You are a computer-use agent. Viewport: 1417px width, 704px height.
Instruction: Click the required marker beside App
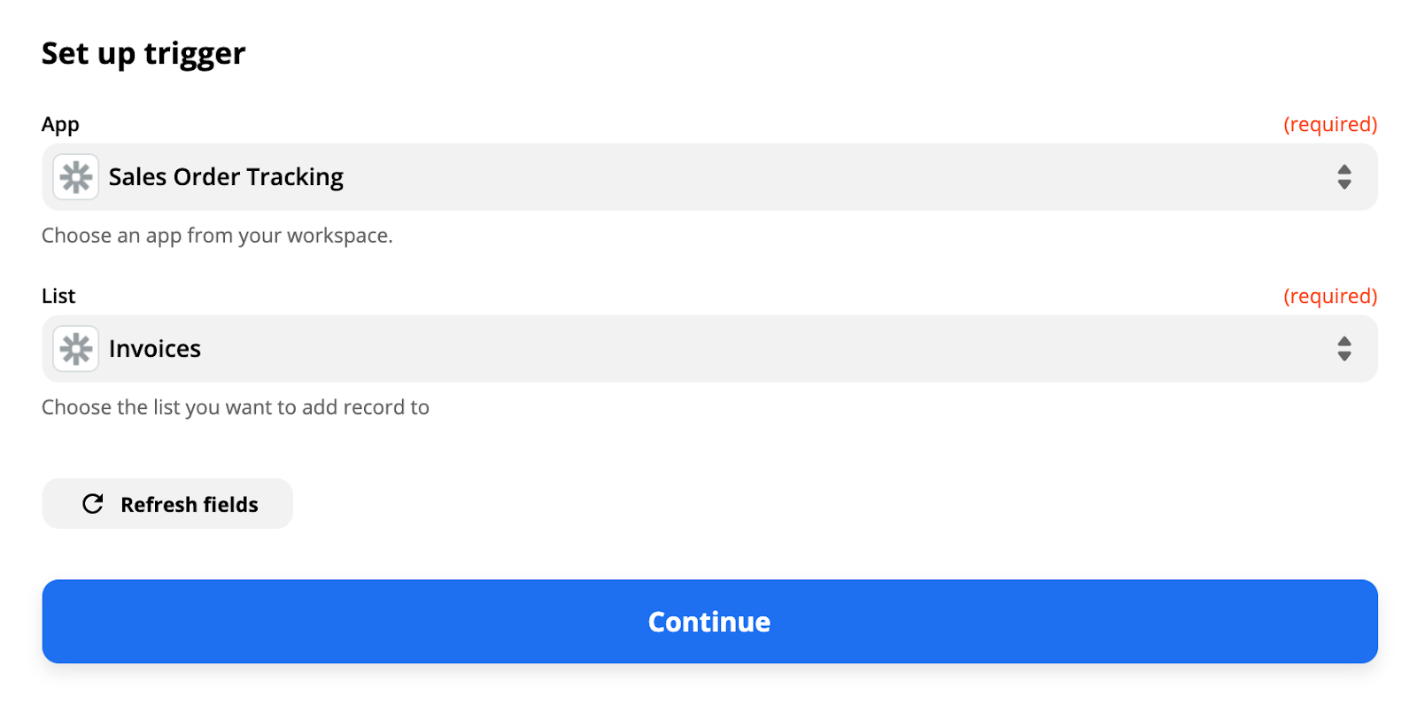tap(1330, 125)
